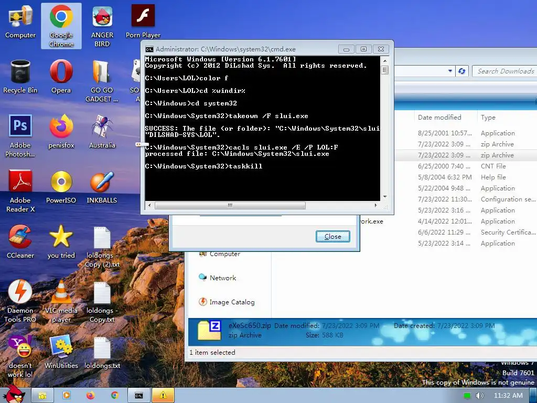The image size is (537, 403).
Task: Open the Recycle Bin
Action: coord(20,77)
